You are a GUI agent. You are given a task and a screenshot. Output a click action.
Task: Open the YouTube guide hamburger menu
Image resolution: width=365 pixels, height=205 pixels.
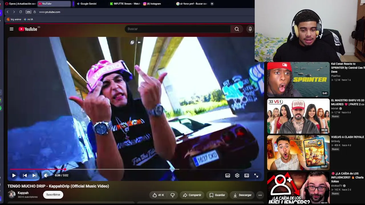point(11,29)
